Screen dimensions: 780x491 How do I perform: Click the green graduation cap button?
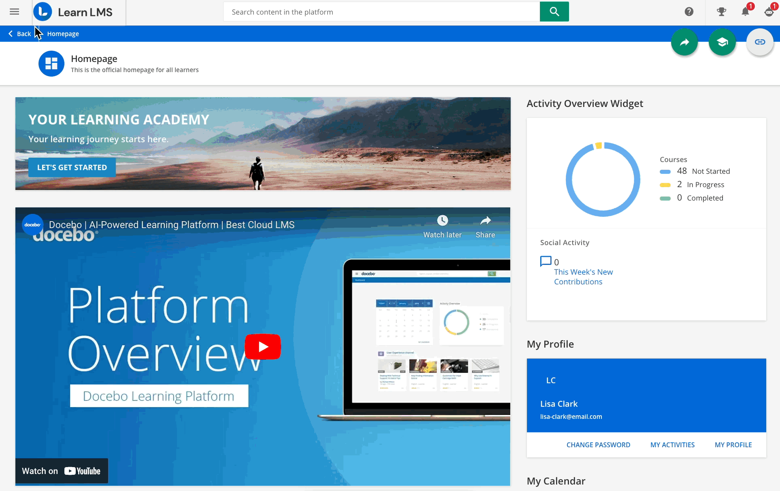(722, 42)
